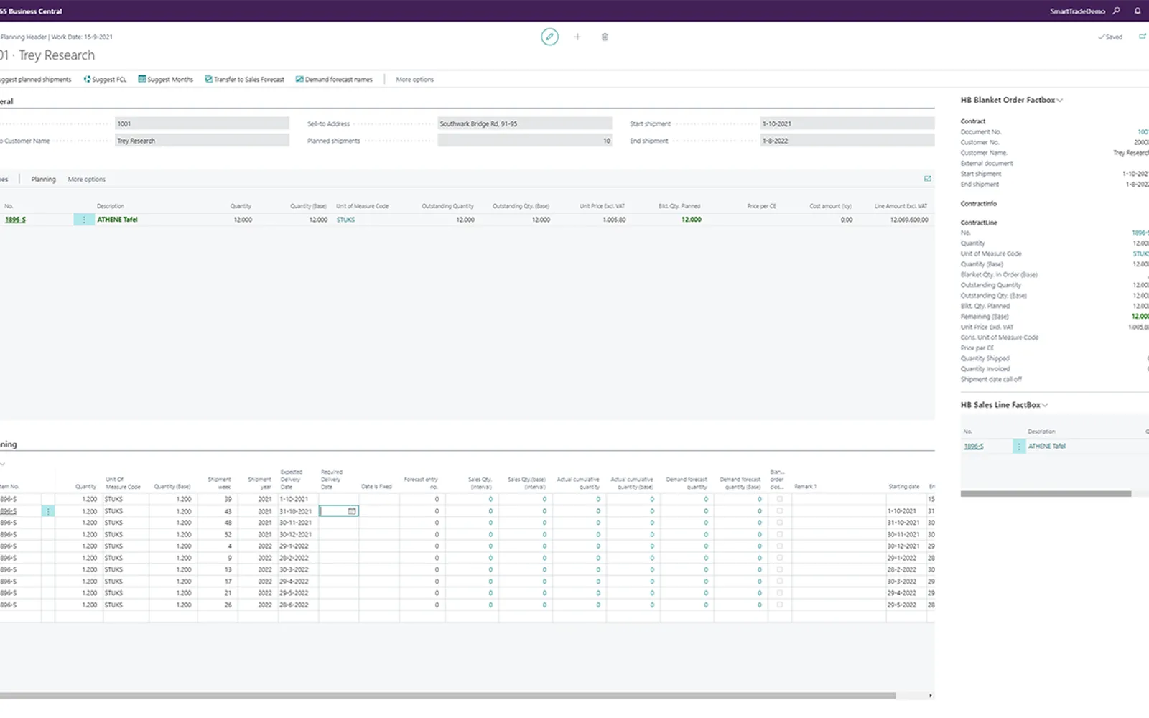Tick Blanket order closed checkbox for week 43

[x=779, y=511]
